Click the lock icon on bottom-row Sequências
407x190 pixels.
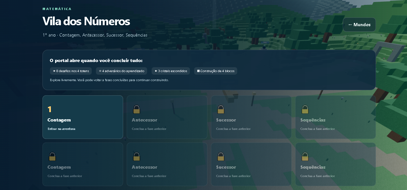[305, 156]
